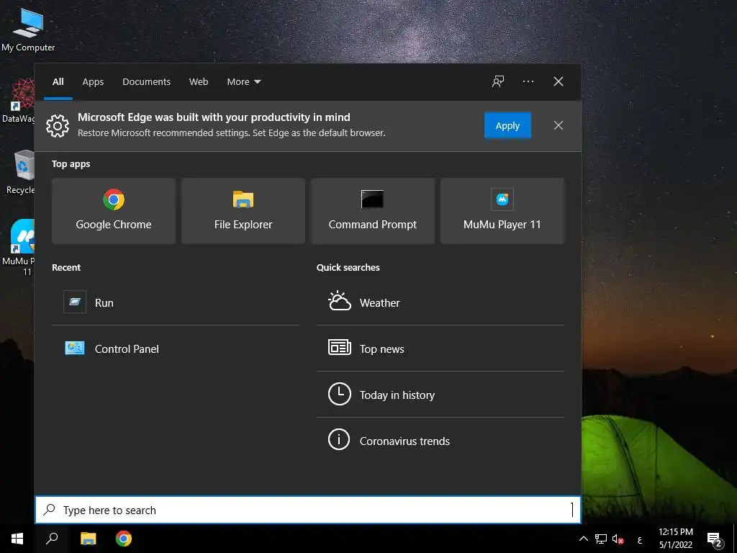The image size is (737, 553).
Task: Click the Type here to search field
Action: (x=308, y=510)
